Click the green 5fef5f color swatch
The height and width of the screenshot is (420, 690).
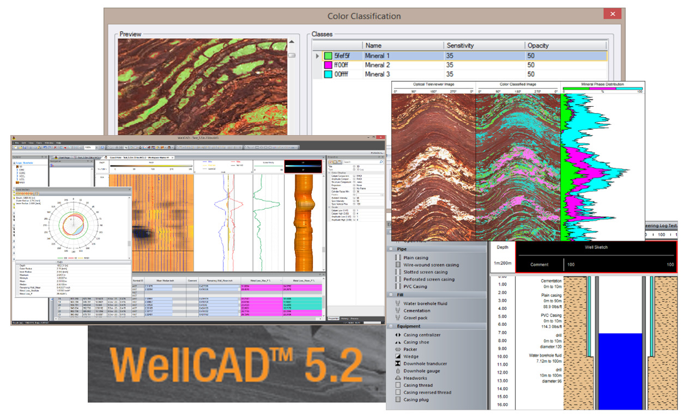328,56
